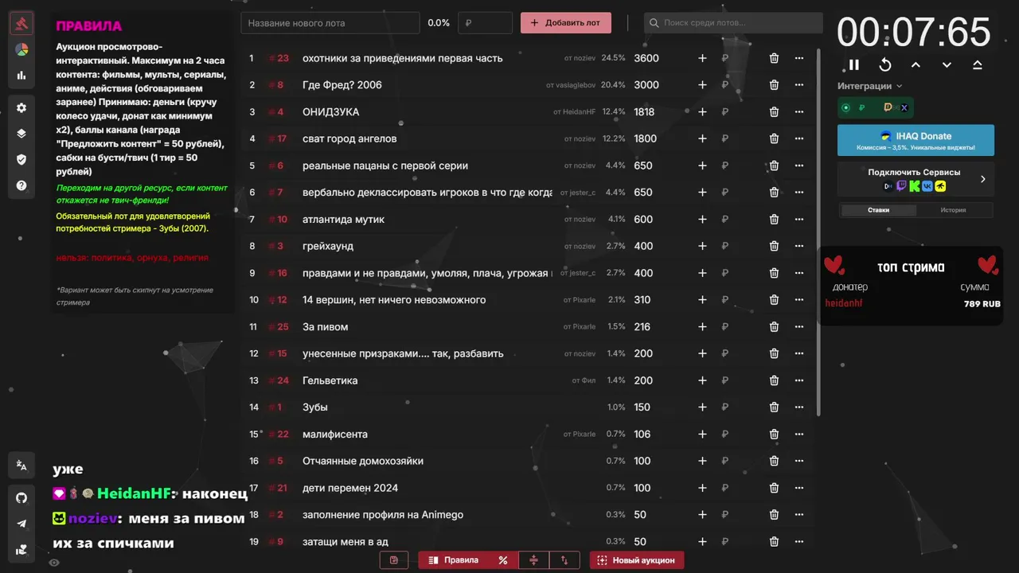1019x573 pixels.
Task: Start 'Новый аукцион' button
Action: tap(637, 560)
